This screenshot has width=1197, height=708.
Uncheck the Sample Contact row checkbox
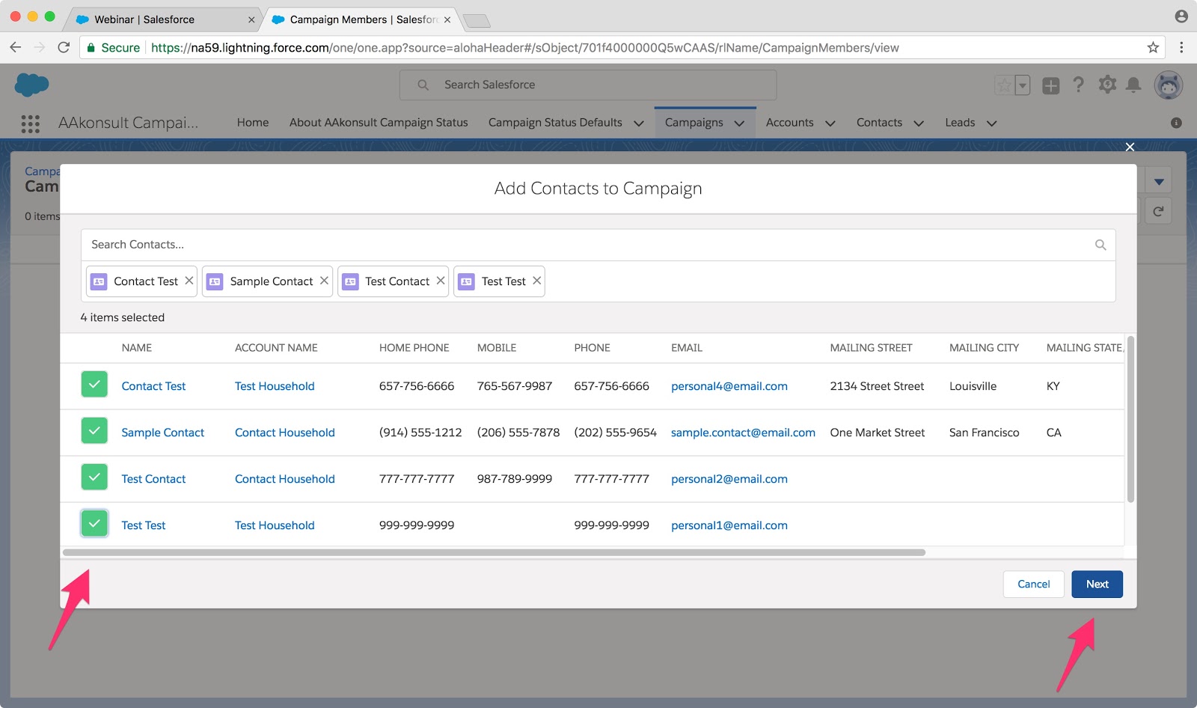(x=94, y=431)
